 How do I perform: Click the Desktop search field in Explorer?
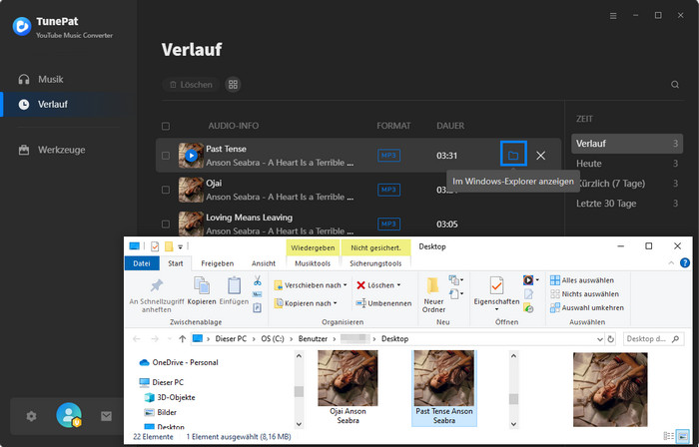653,339
